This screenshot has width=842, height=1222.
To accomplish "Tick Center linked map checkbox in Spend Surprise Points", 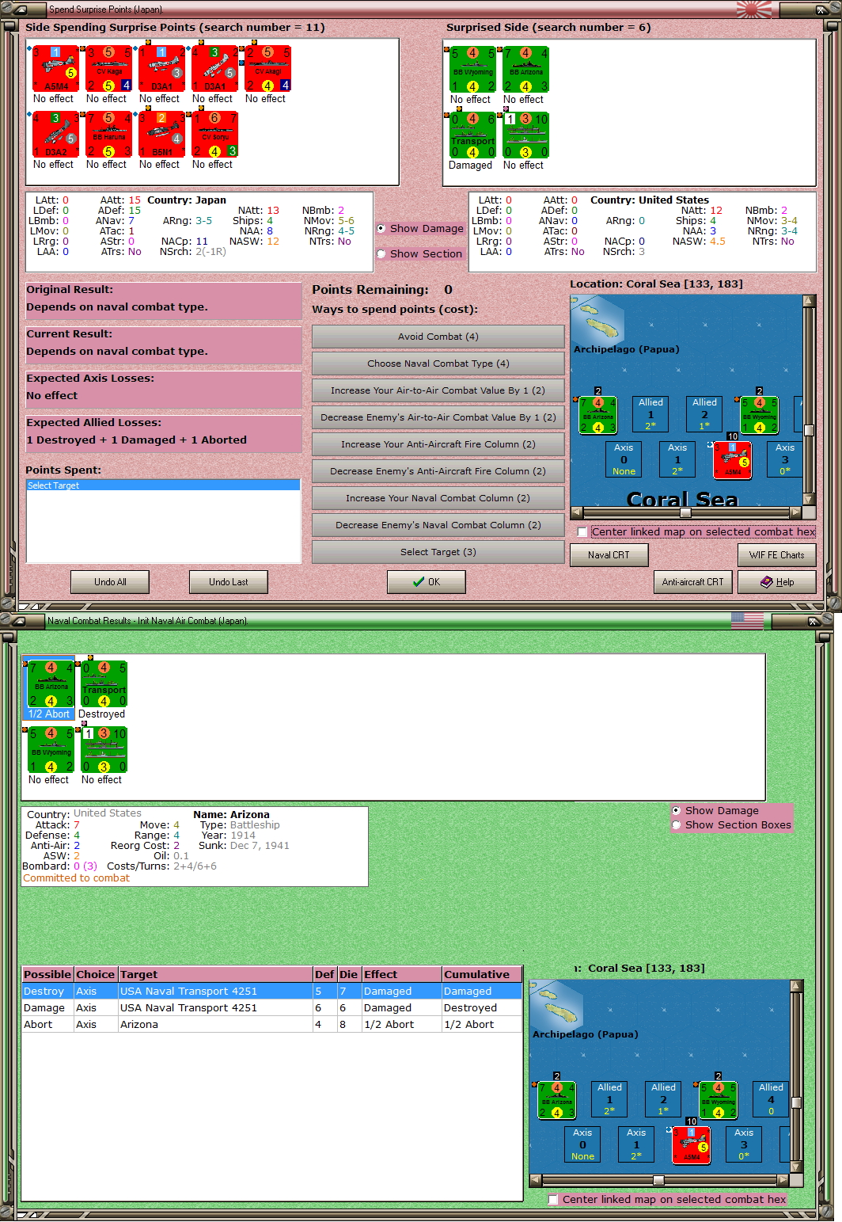I will pos(582,532).
